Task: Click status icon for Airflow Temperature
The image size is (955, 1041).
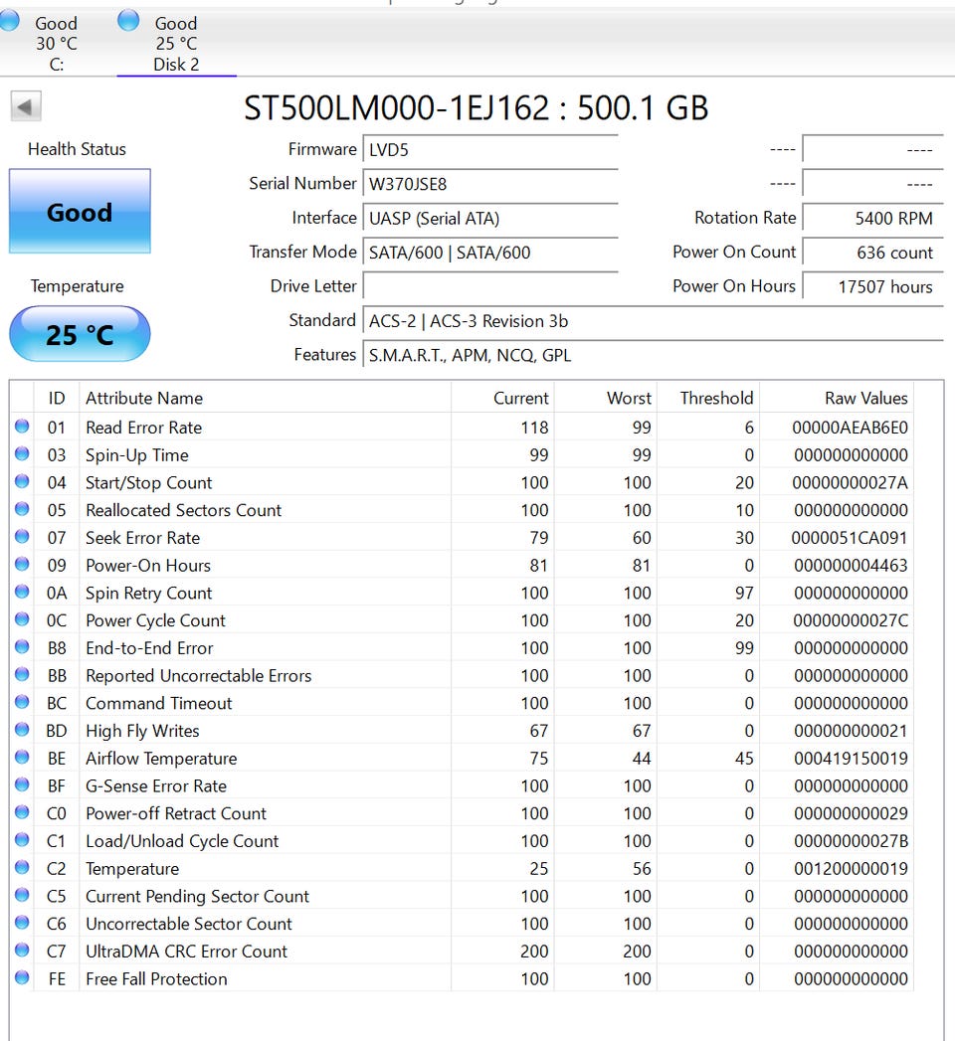Action: click(22, 758)
